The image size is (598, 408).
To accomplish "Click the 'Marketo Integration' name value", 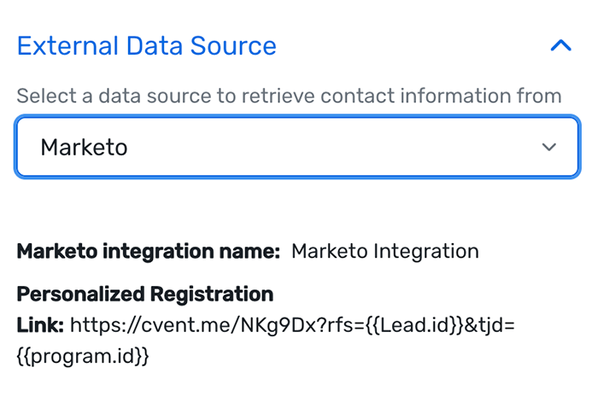I will coord(384,252).
